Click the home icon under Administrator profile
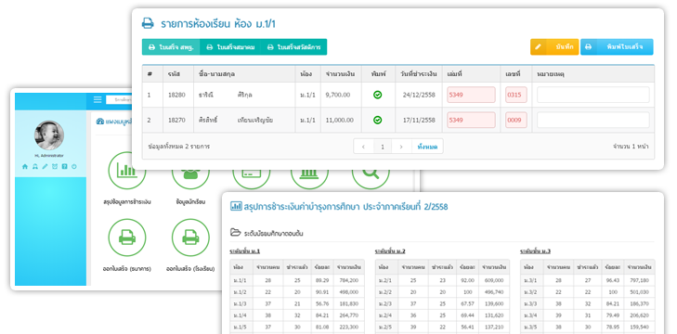This screenshot has width=677, height=334. (25, 166)
